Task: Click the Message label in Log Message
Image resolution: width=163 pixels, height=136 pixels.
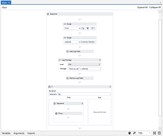Action: click(63, 69)
